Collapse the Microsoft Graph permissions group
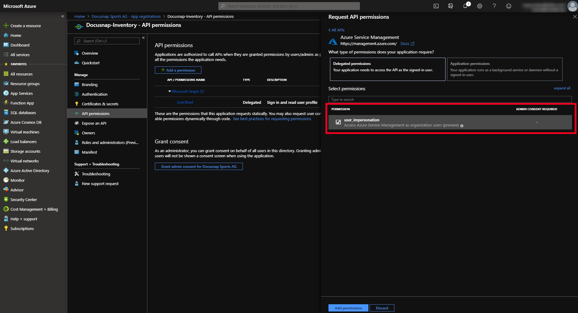This screenshot has width=578, height=313. (x=169, y=91)
